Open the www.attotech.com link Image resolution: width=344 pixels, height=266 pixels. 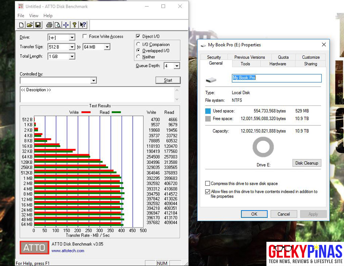click(x=68, y=251)
